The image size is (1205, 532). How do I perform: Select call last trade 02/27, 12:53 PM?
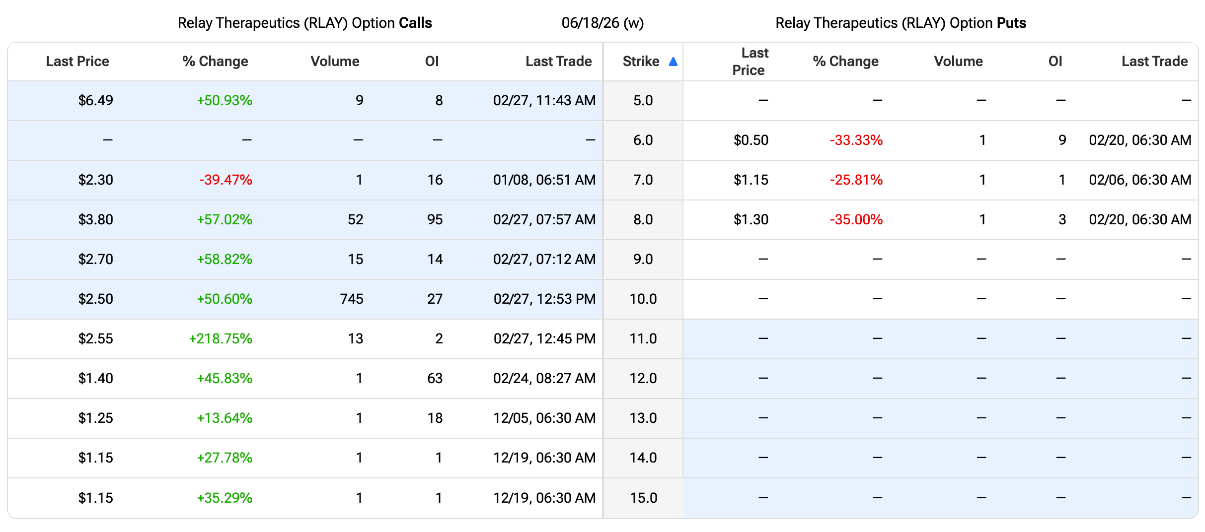[544, 299]
